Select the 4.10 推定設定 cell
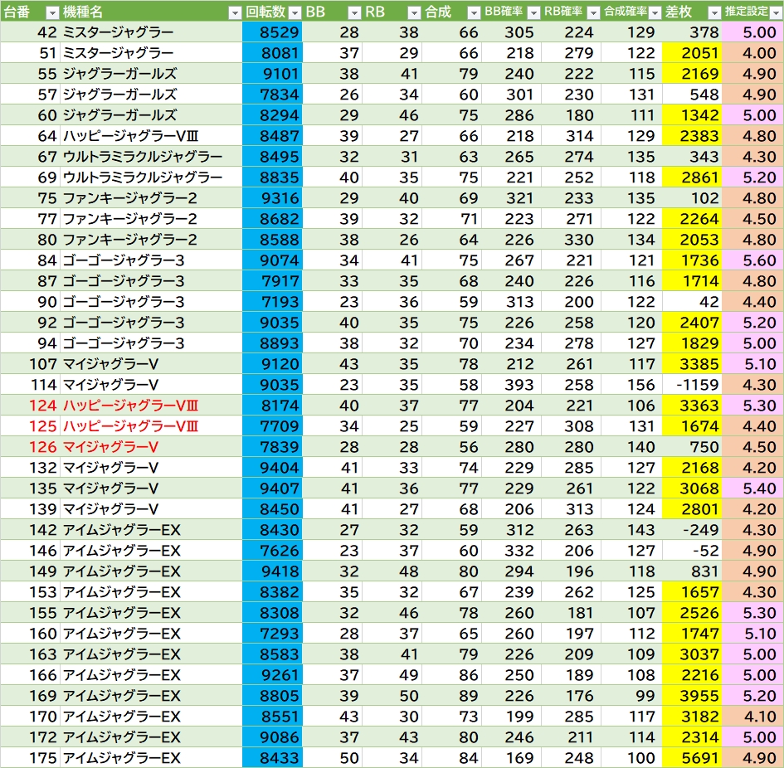 pos(753,717)
